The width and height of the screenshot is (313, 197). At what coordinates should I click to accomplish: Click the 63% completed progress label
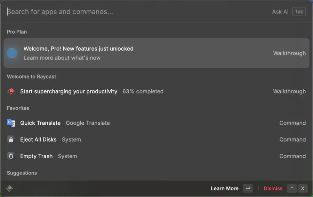(x=143, y=91)
